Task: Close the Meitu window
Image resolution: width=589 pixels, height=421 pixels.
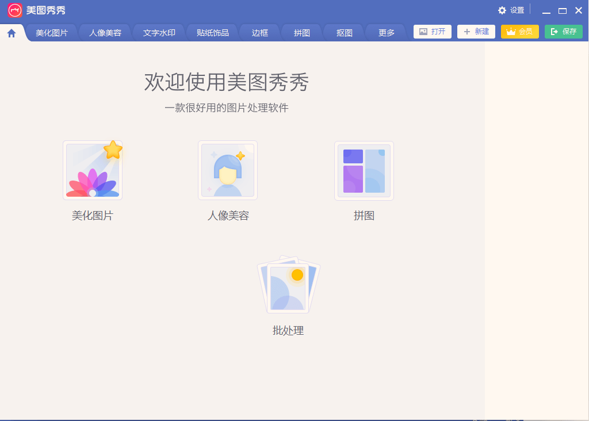Action: point(579,10)
